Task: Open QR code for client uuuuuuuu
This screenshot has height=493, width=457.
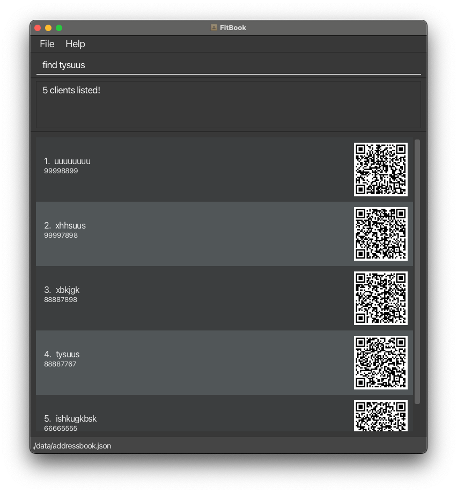Action: click(381, 170)
